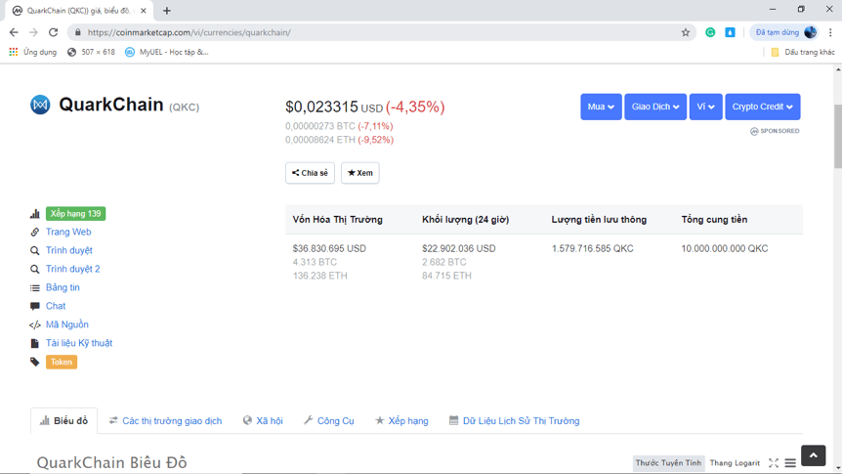The width and height of the screenshot is (842, 474).
Task: Click the browser forward arrow
Action: coord(33,32)
